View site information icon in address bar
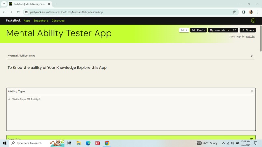This screenshot has width=262, height=147. pyautogui.click(x=26, y=12)
